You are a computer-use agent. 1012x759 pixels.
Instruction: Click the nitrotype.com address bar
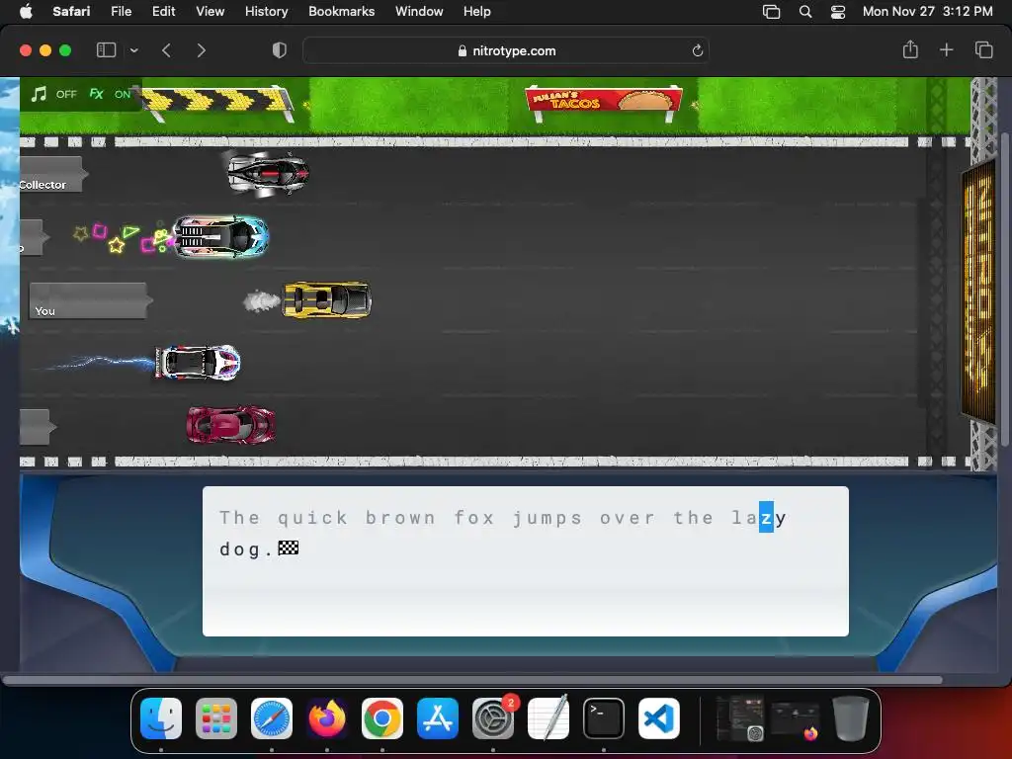coord(506,50)
